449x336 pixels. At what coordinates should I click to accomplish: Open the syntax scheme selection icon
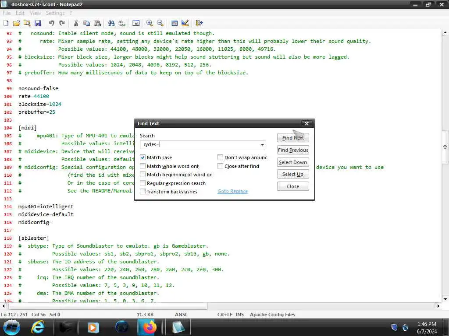(175, 23)
